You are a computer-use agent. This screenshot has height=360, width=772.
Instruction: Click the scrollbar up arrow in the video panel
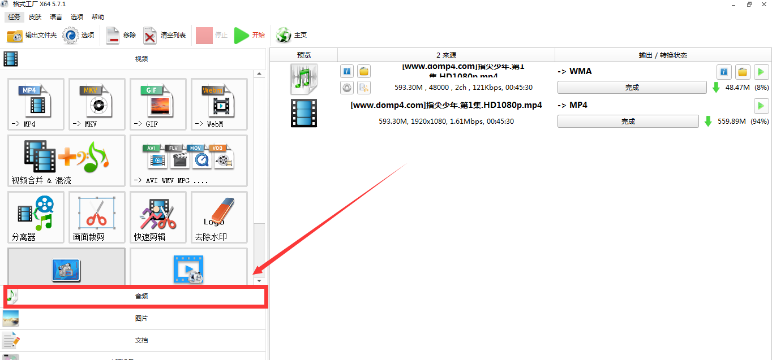click(x=259, y=74)
